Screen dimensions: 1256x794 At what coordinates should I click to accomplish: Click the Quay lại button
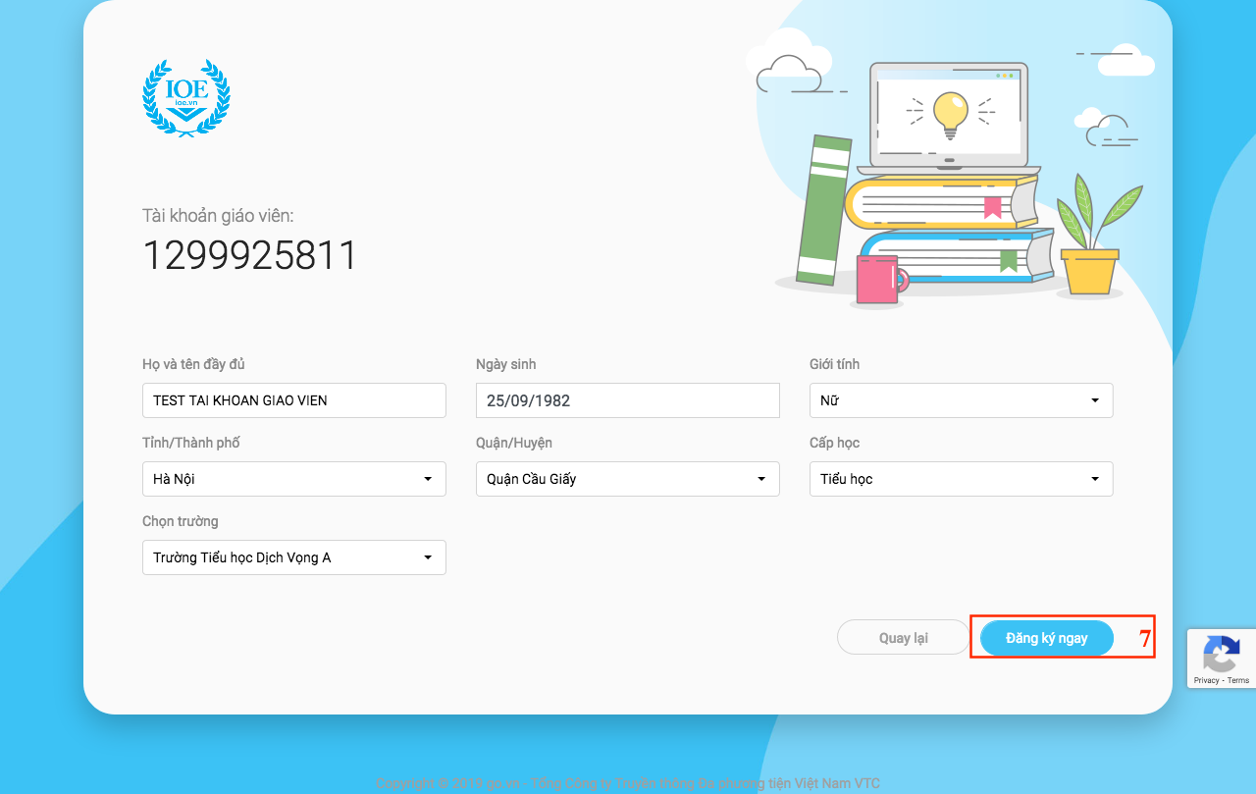tap(903, 638)
